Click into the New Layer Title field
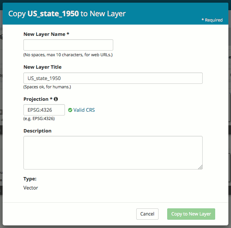 pos(113,78)
